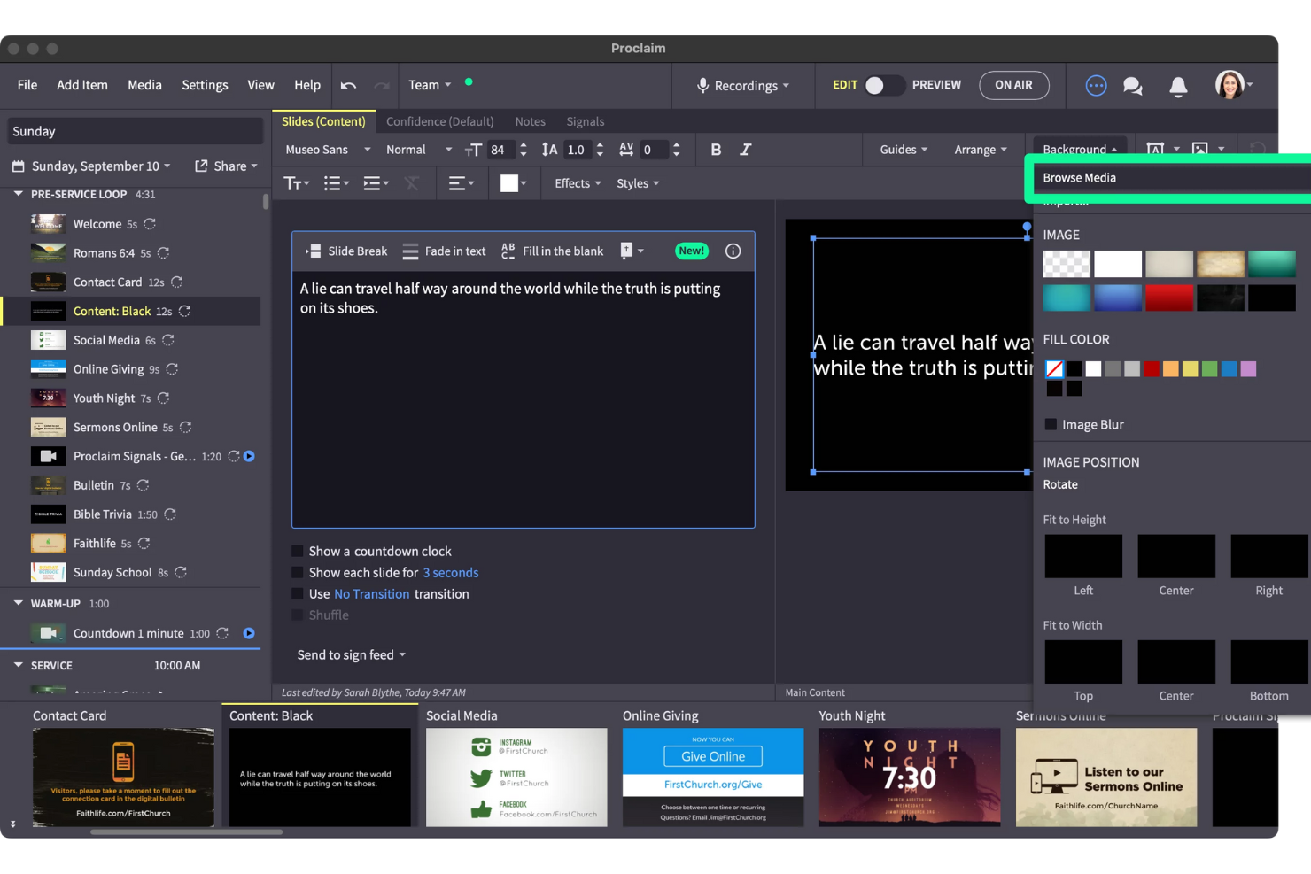This screenshot has height=874, width=1311.
Task: Select the red fill color swatch
Action: 1152,369
